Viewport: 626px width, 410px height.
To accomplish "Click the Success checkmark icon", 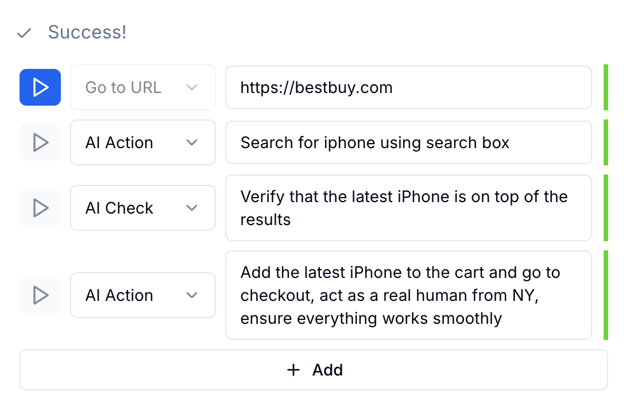I will click(24, 33).
